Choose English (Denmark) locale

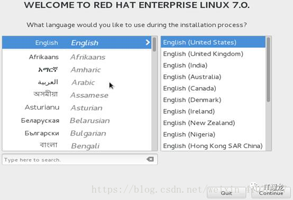coord(213,100)
